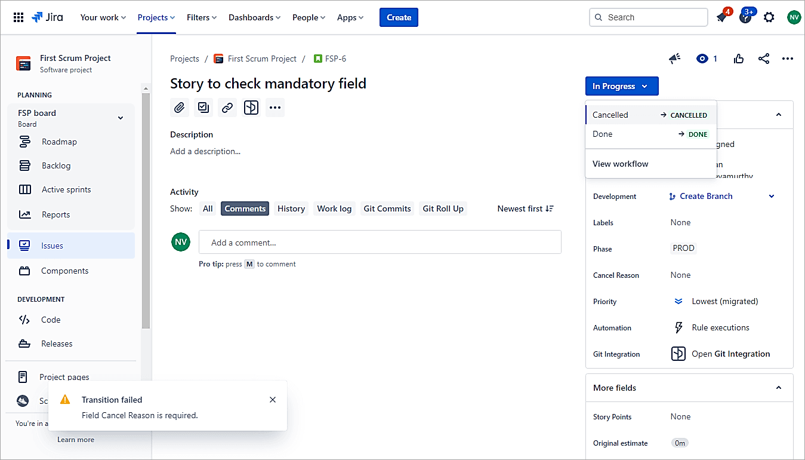Click the share issue icon
The image size is (805, 460).
[763, 59]
